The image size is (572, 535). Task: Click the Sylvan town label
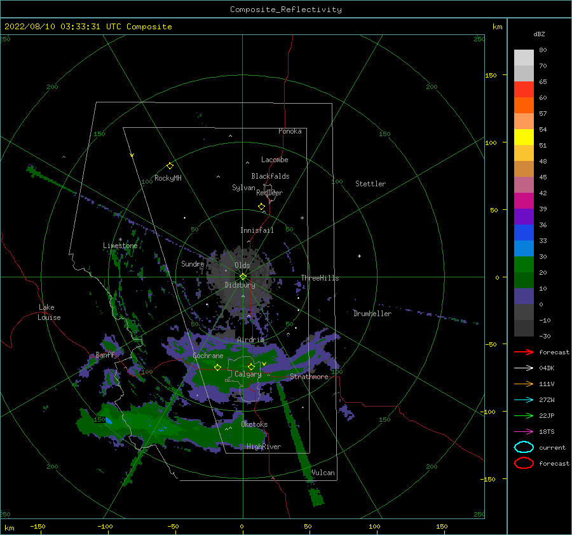tap(243, 188)
